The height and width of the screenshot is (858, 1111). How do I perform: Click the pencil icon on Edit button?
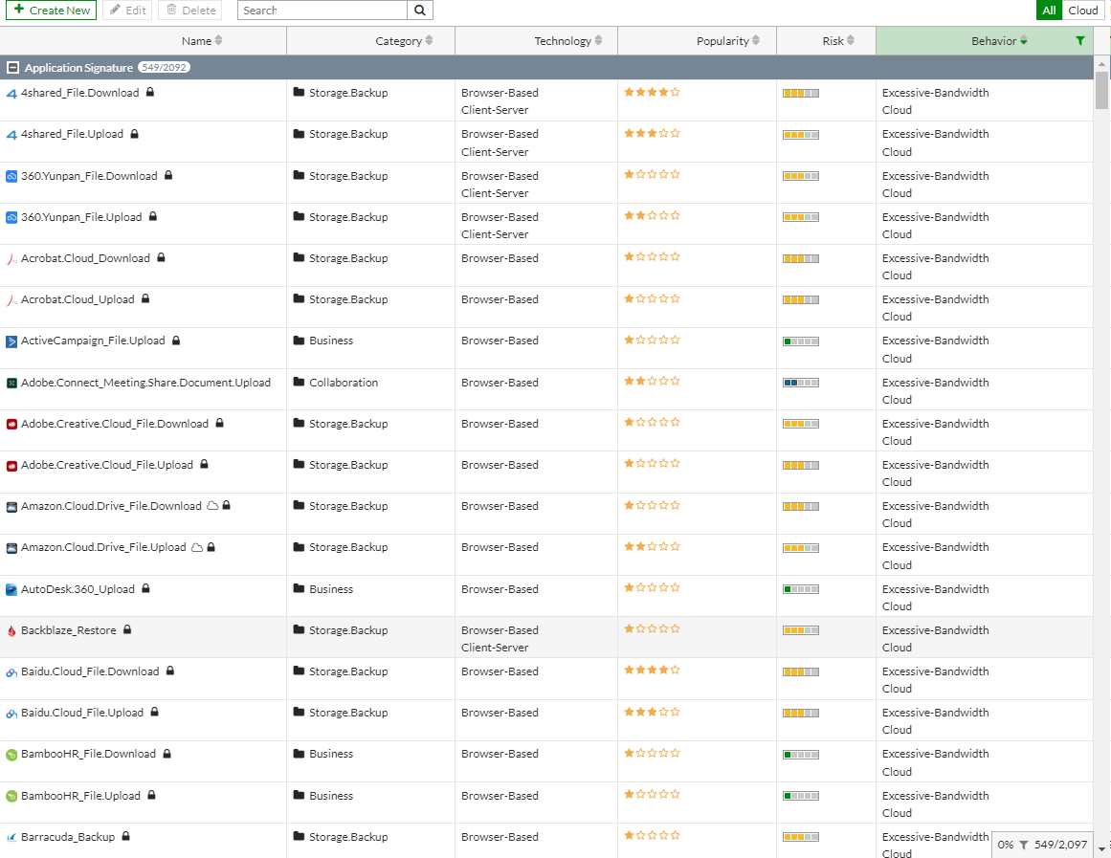[x=115, y=10]
